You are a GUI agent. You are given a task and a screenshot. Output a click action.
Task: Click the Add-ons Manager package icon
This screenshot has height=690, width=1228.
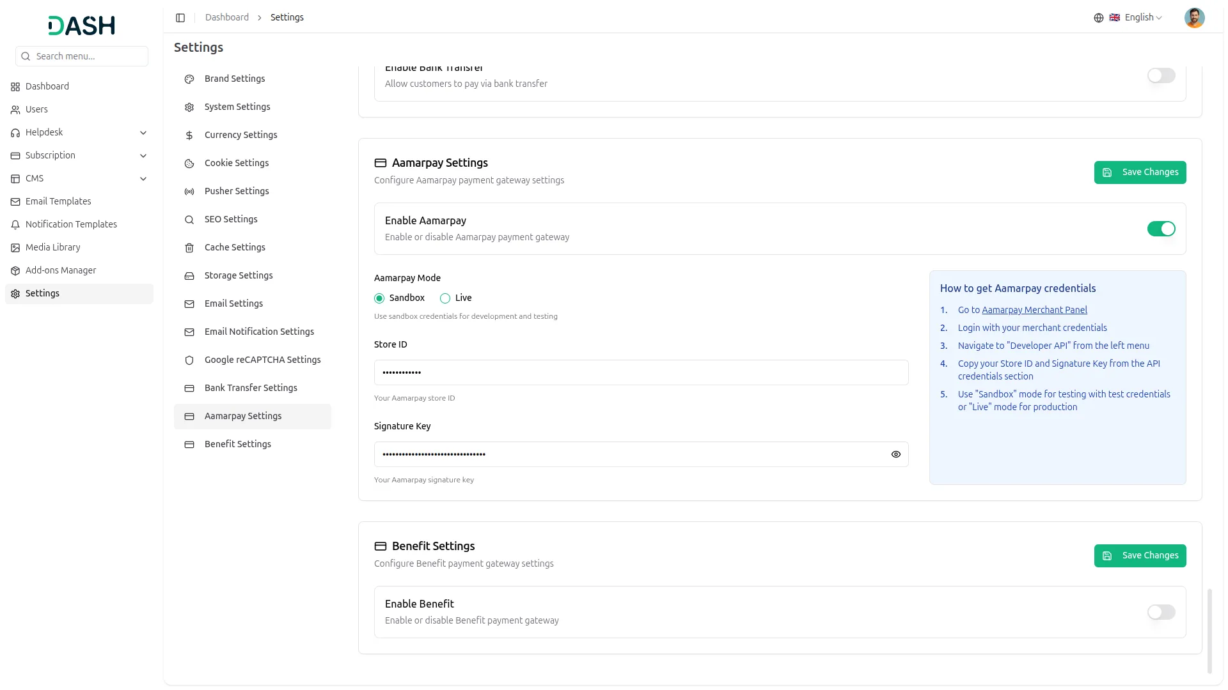pos(15,271)
